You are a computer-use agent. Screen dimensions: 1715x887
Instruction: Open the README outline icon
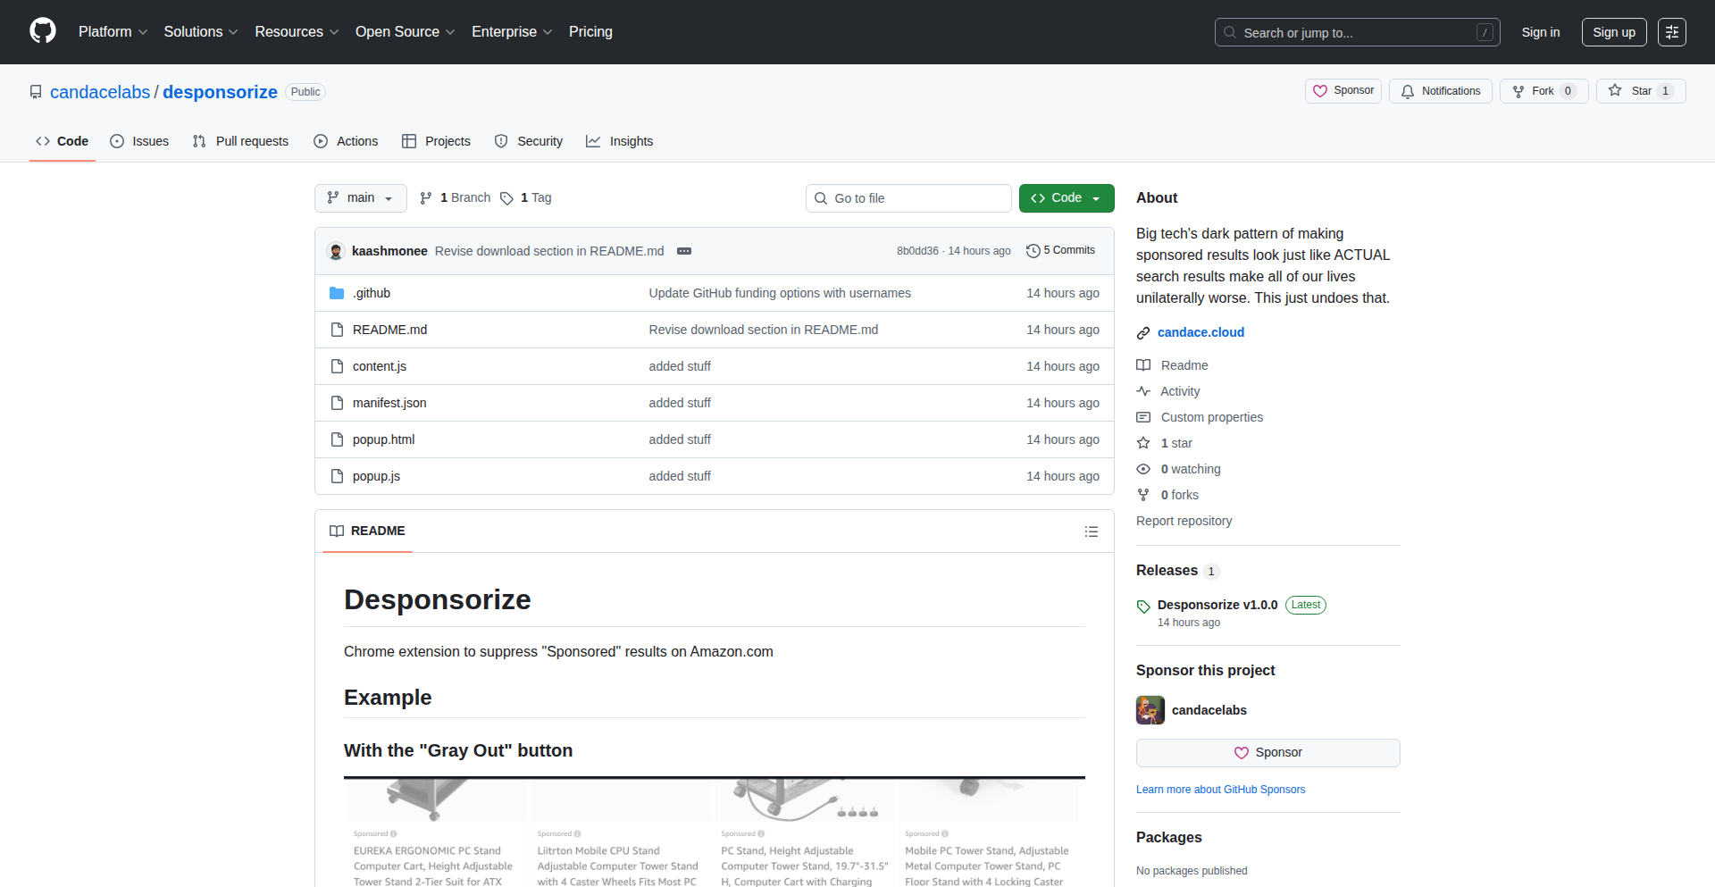[x=1092, y=531]
